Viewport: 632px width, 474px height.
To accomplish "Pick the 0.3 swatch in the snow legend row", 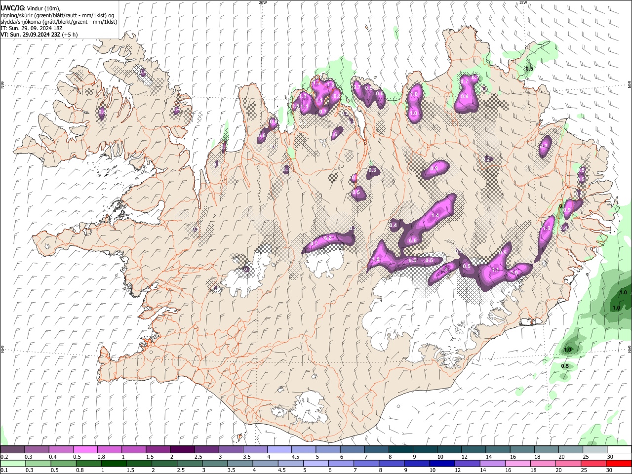I will coord(37,449).
